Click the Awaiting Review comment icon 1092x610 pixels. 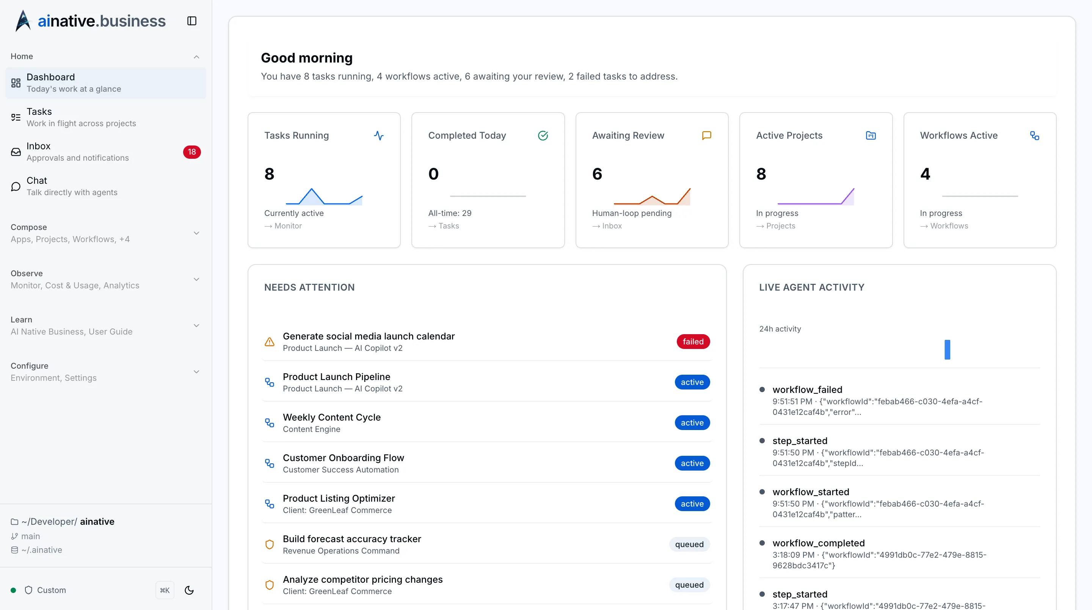706,136
